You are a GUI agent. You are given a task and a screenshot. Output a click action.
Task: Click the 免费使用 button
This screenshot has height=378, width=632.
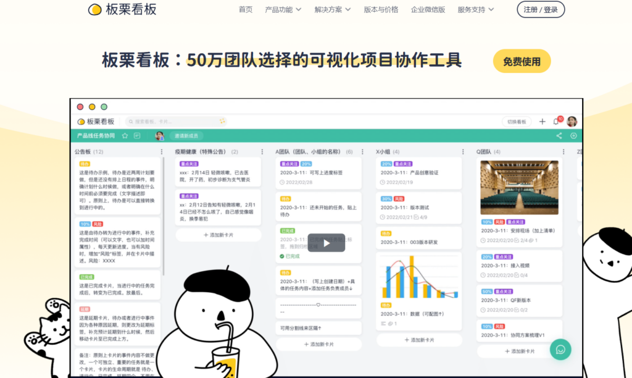[522, 61]
